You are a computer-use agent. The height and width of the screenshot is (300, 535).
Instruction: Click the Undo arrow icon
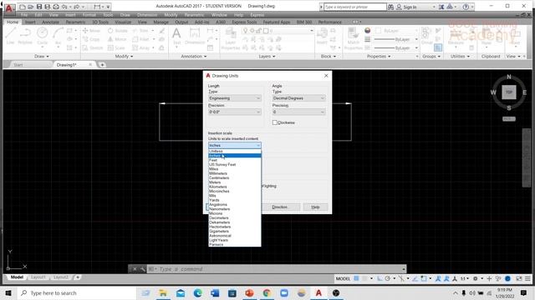click(64, 7)
